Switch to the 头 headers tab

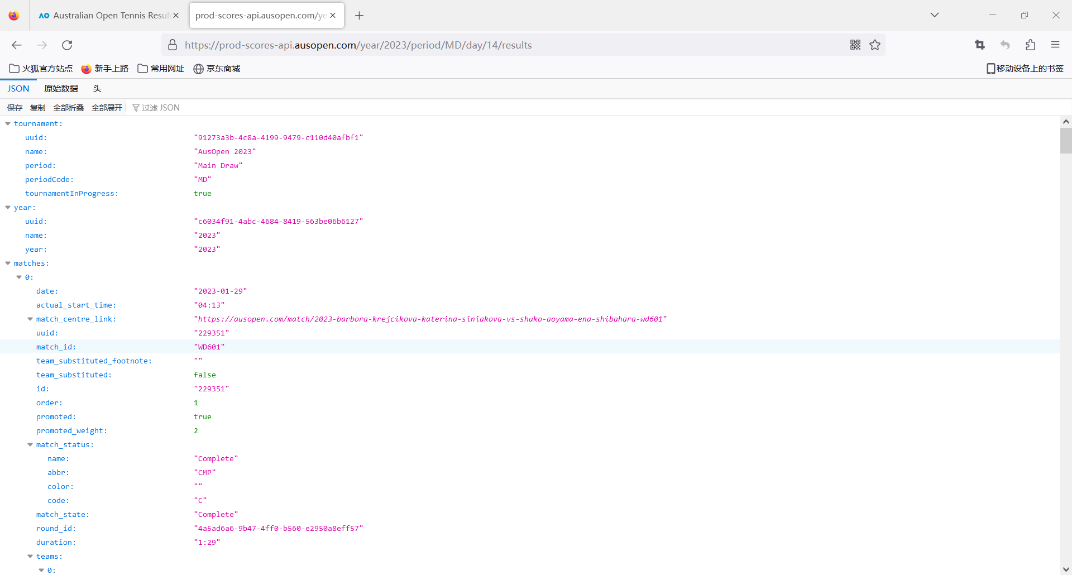click(x=97, y=89)
